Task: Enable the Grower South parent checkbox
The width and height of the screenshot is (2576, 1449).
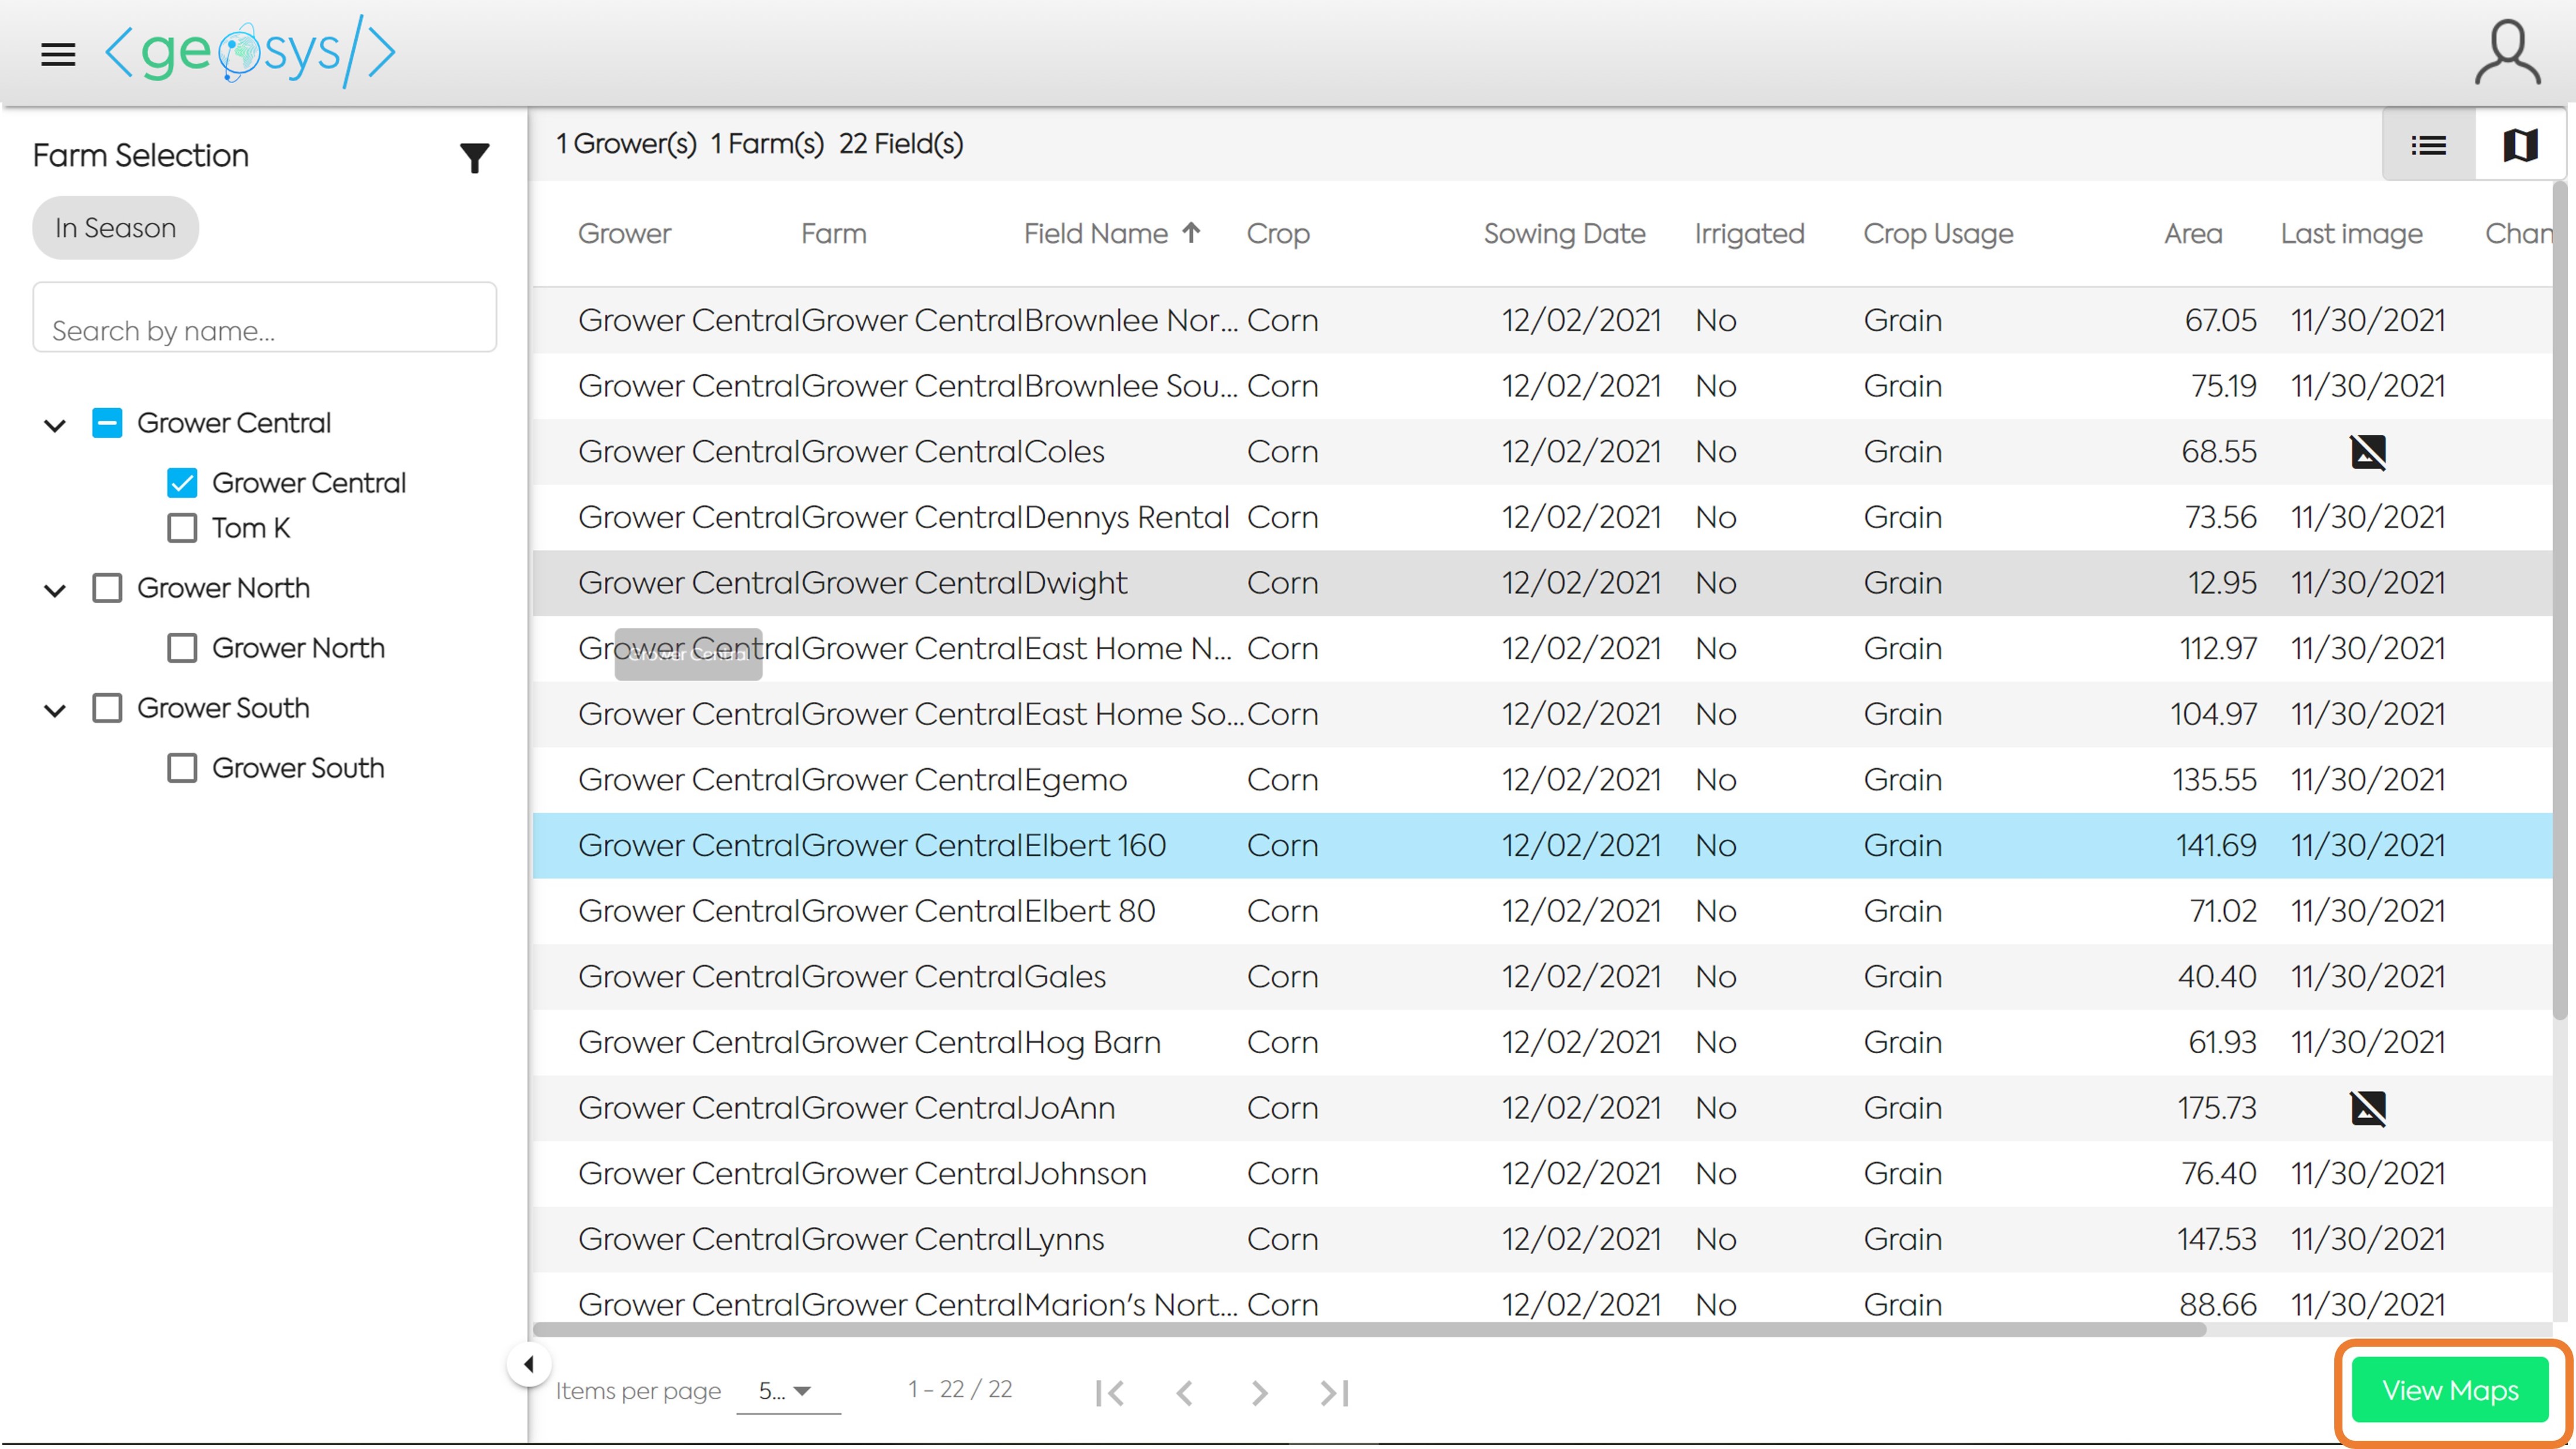Action: [107, 708]
